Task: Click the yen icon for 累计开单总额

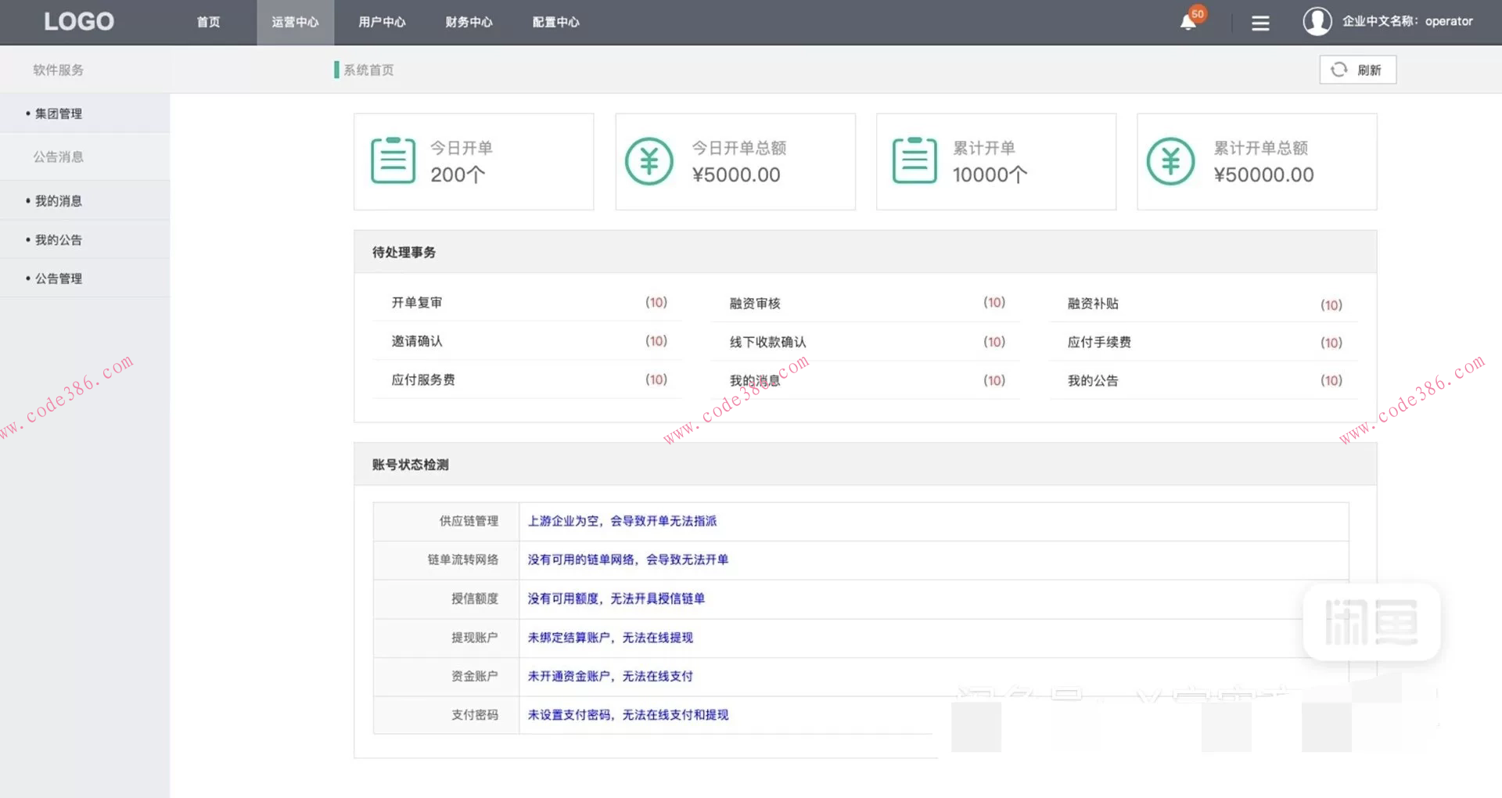Action: 1170,161
